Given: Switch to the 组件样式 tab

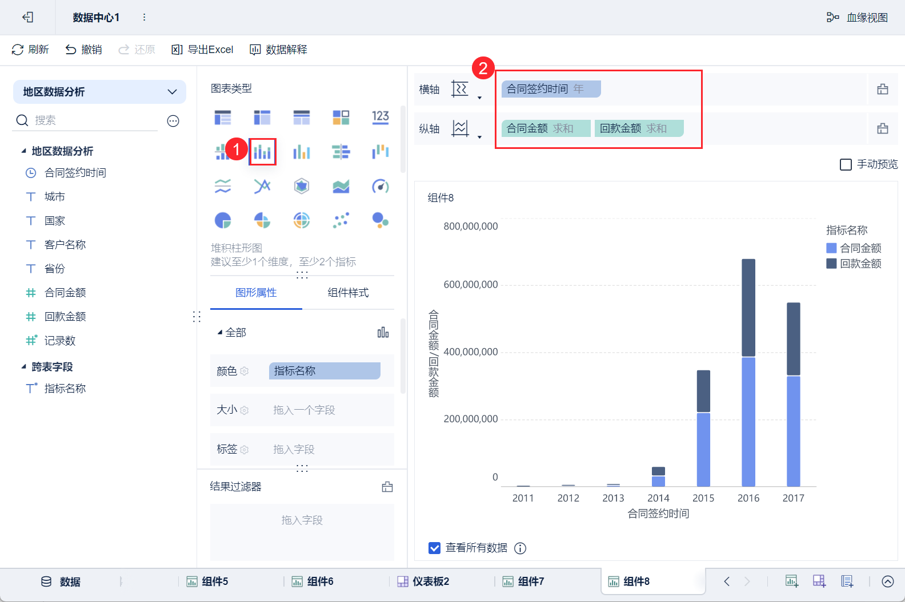Looking at the screenshot, I should coord(348,293).
